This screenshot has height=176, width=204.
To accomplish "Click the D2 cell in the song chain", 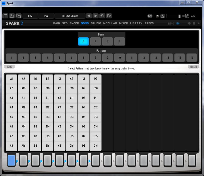I will click(x=84, y=88).
